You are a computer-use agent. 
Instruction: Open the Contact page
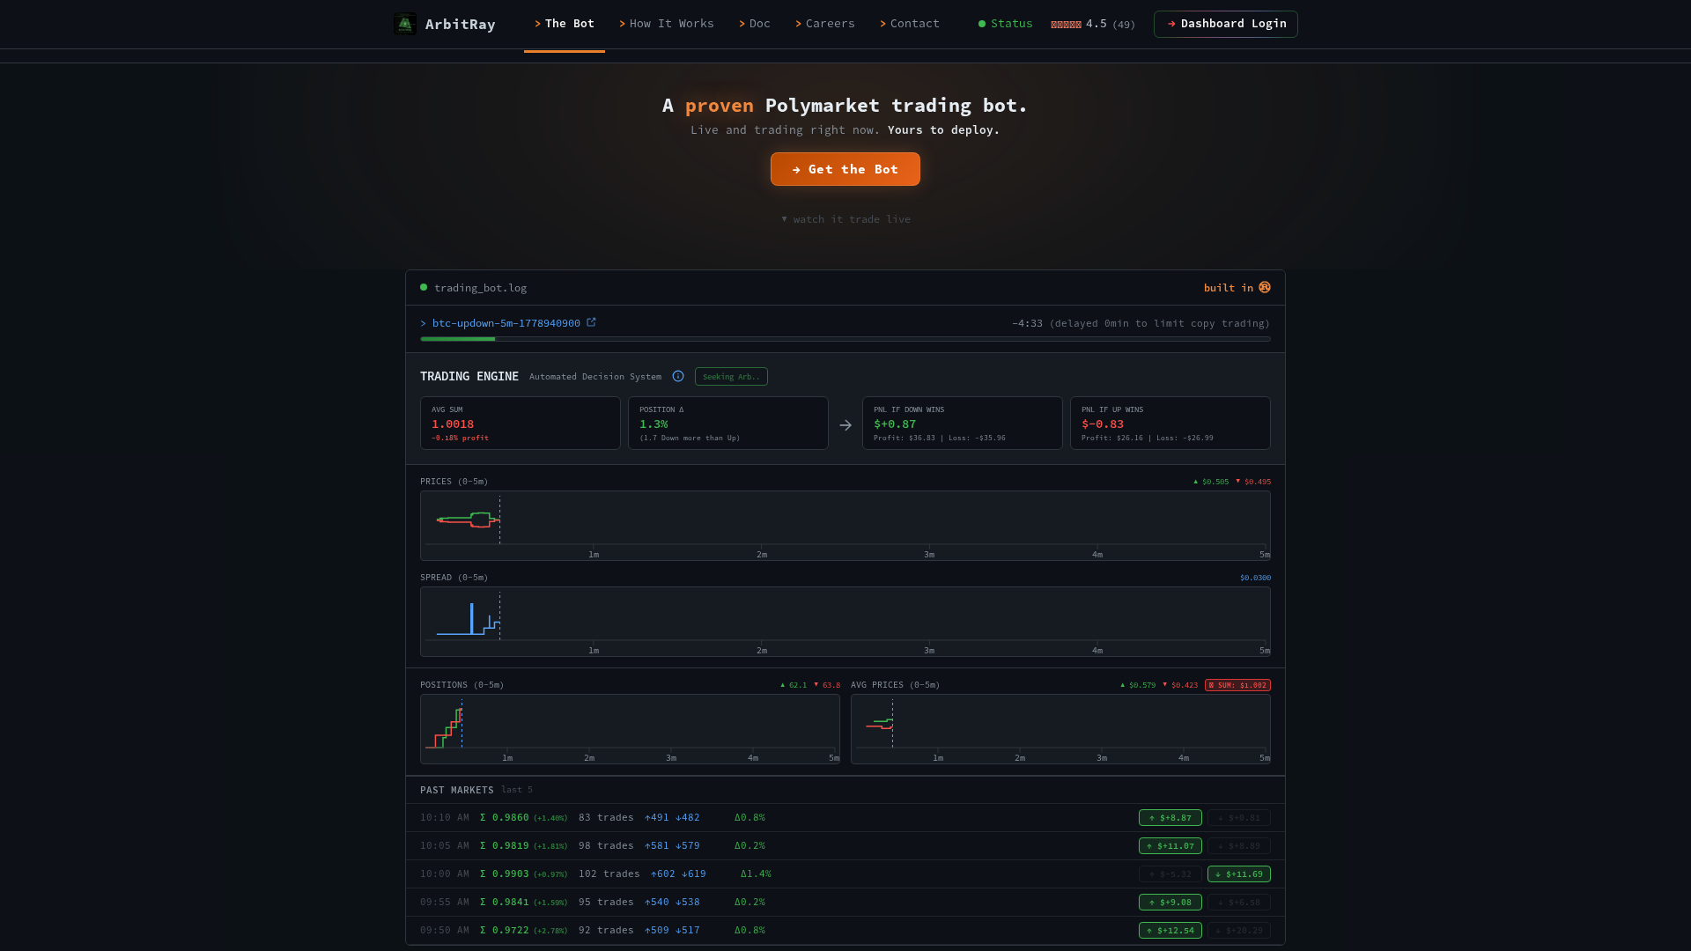pyautogui.click(x=910, y=24)
